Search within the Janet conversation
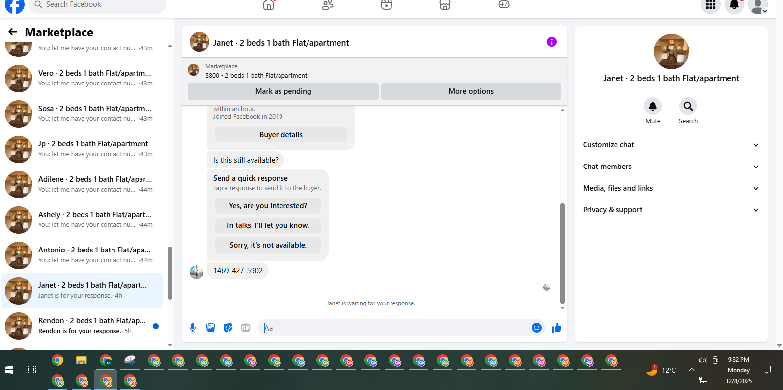 [688, 106]
